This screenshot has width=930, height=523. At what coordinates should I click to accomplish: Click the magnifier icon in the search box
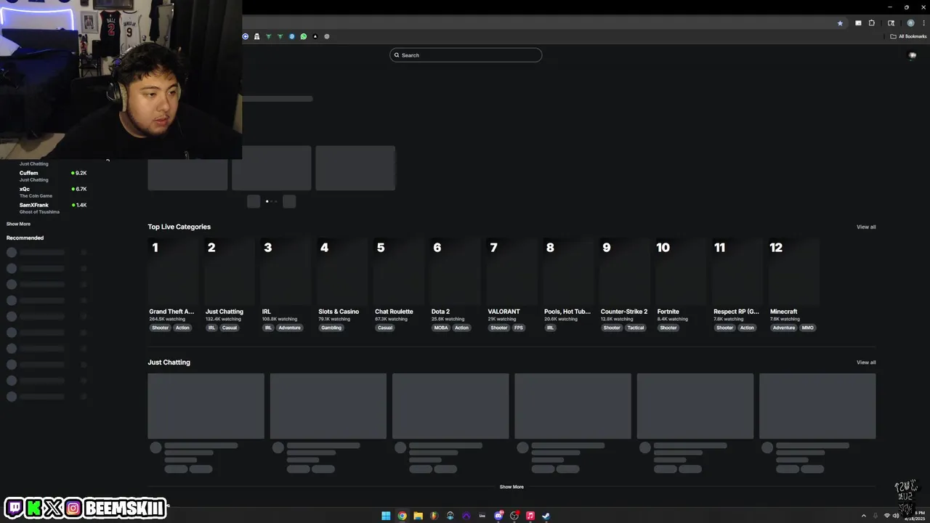pos(397,55)
